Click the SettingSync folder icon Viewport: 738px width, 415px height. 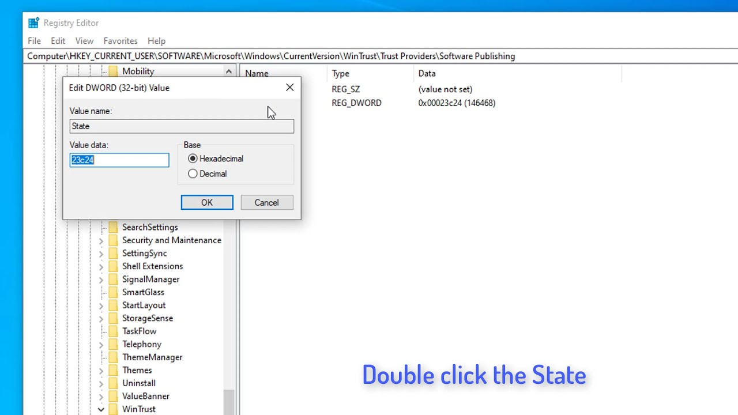tap(113, 253)
